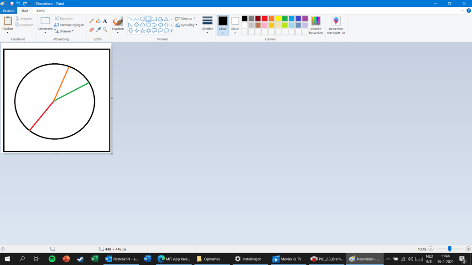Select the Magnifier tool

pyautogui.click(x=105, y=30)
